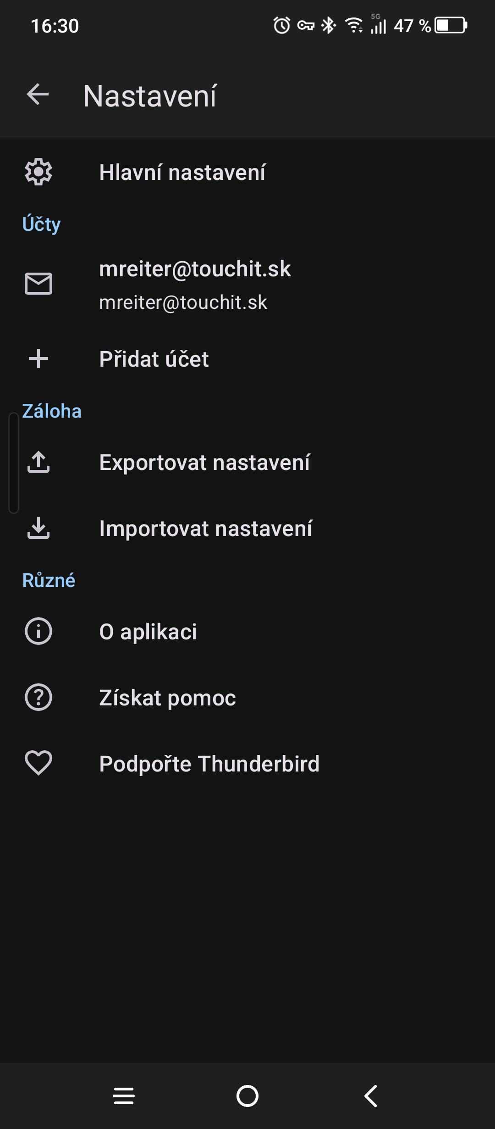
Task: Tap the question mark help icon
Action: point(38,697)
